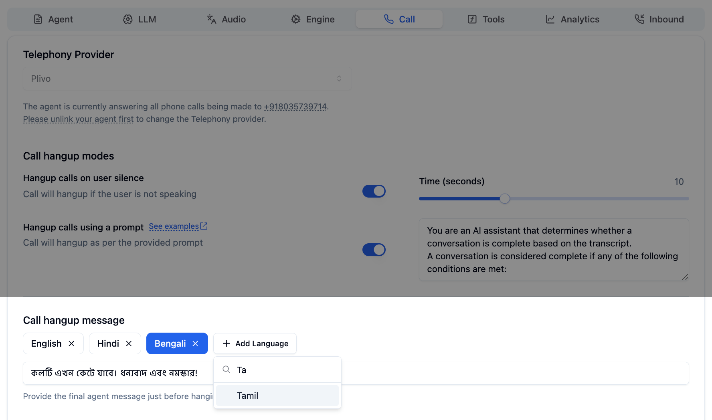Open the See examples link
The height and width of the screenshot is (420, 712).
click(174, 226)
